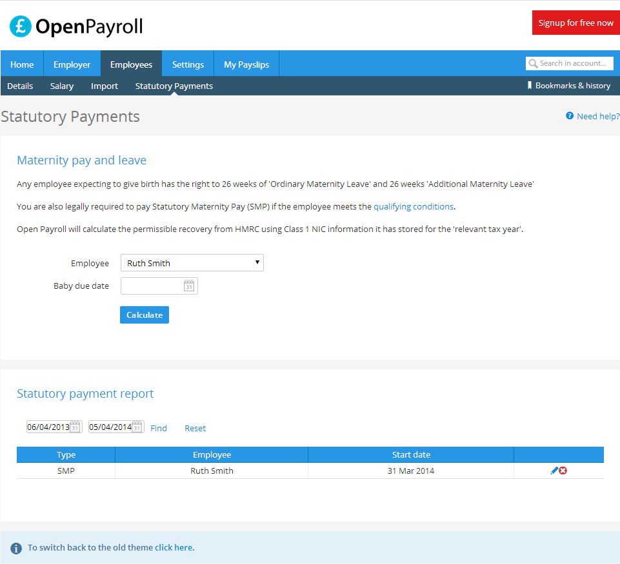Click the Type column header

(x=66, y=454)
